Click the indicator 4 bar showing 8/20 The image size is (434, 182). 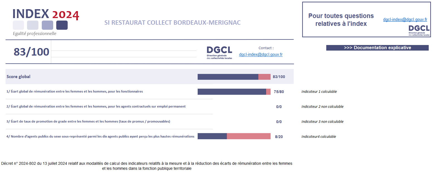(234, 136)
